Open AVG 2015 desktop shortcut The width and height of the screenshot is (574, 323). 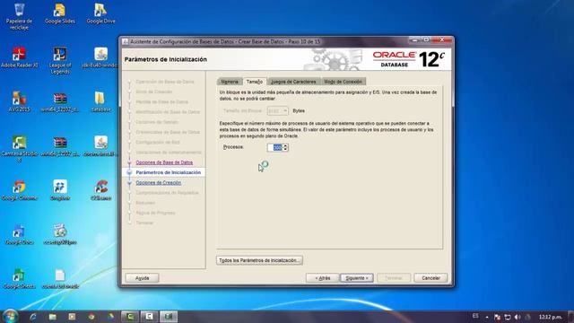(19, 101)
